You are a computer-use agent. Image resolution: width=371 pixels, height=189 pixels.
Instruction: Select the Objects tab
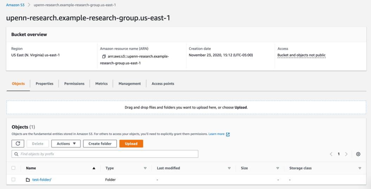[x=18, y=84]
